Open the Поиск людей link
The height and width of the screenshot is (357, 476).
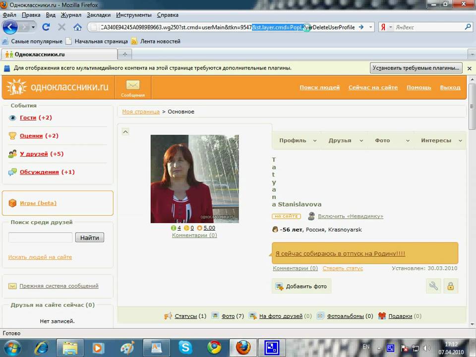pyautogui.click(x=320, y=87)
